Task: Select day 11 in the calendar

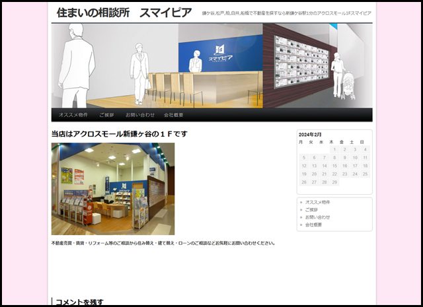Action: (365, 158)
